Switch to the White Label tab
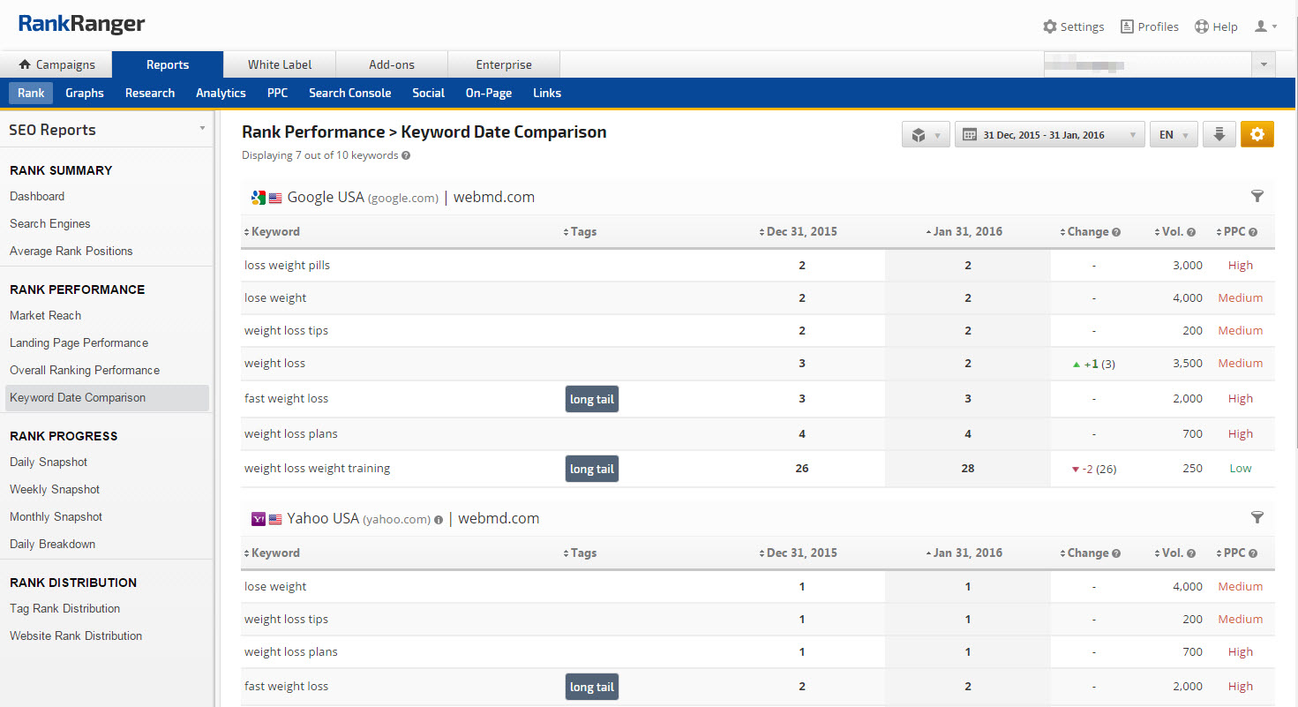This screenshot has height=707, width=1298. point(280,64)
